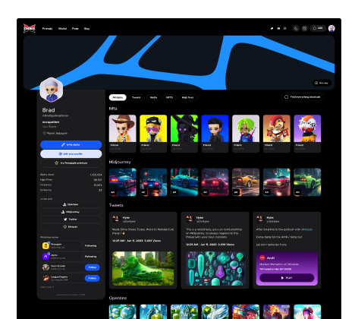
Task: Click the star icon on premium button
Action: click(57, 163)
